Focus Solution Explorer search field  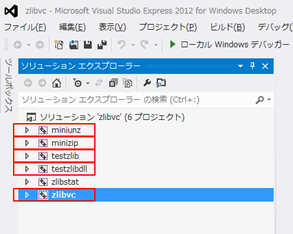[x=136, y=100]
